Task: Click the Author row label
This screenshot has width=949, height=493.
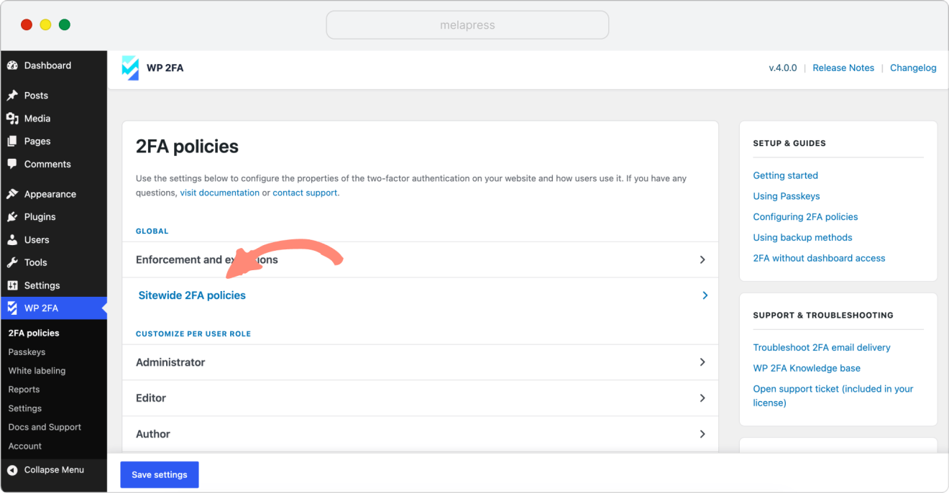Action: 153,434
